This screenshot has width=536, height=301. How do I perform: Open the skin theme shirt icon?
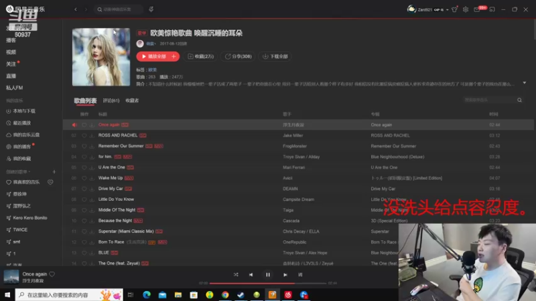point(454,9)
